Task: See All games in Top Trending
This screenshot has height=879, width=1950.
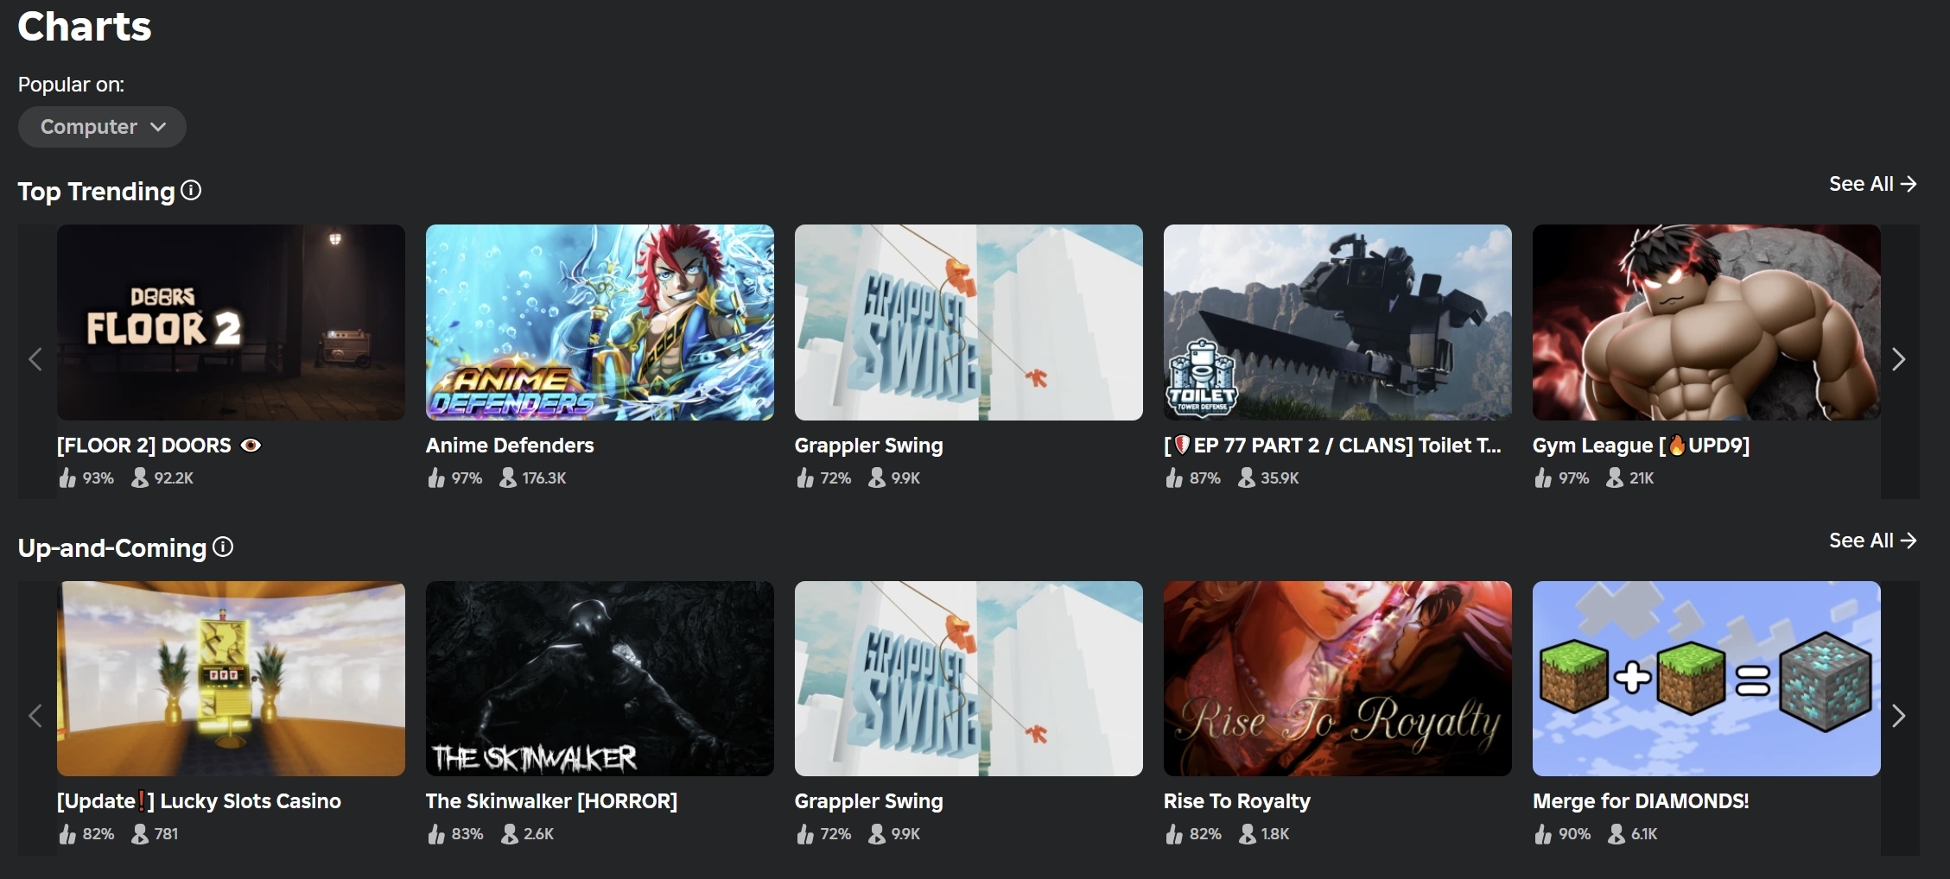Action: pyautogui.click(x=1872, y=184)
